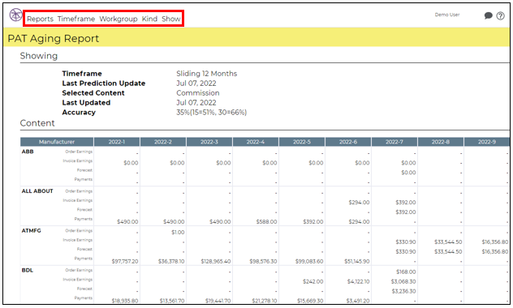Click BDL invoice earnings value $4,122.10

pos(359,281)
